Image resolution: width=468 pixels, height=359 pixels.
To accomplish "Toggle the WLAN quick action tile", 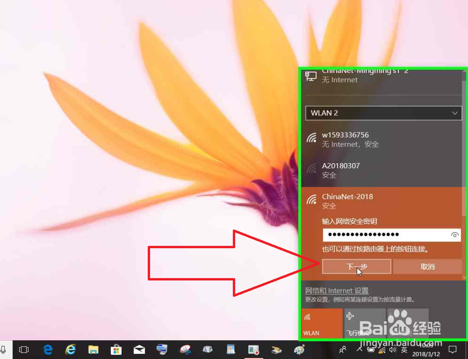I will point(322,323).
